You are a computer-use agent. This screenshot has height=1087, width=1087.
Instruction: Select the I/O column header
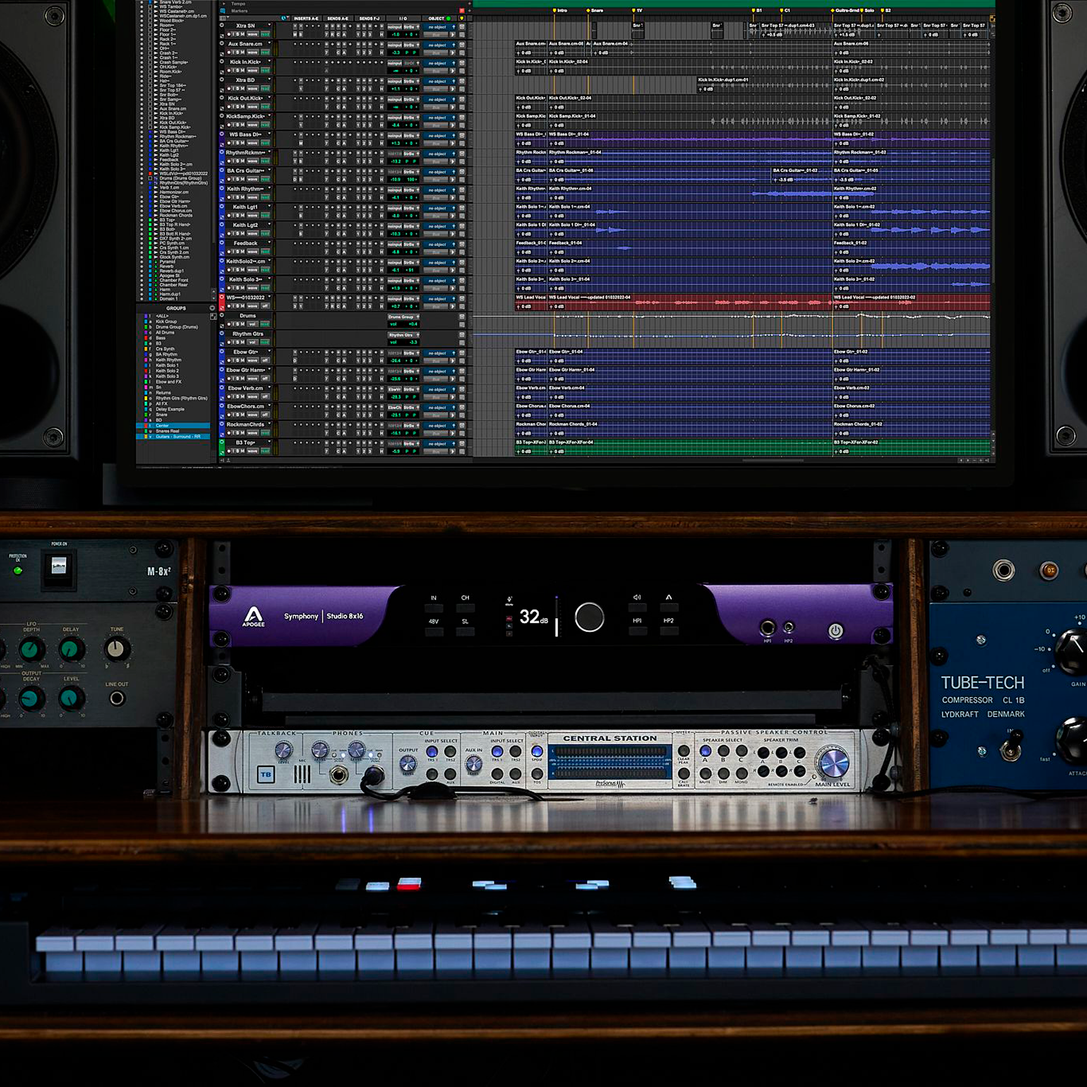[403, 18]
